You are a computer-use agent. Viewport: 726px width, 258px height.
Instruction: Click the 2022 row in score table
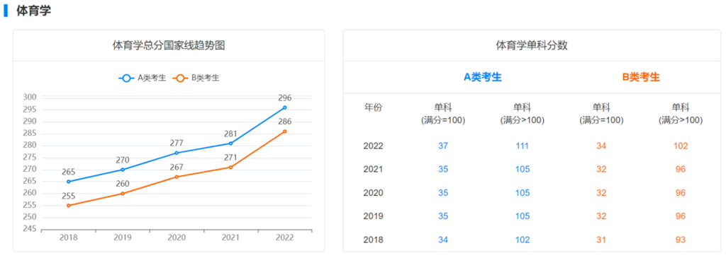[532, 146]
